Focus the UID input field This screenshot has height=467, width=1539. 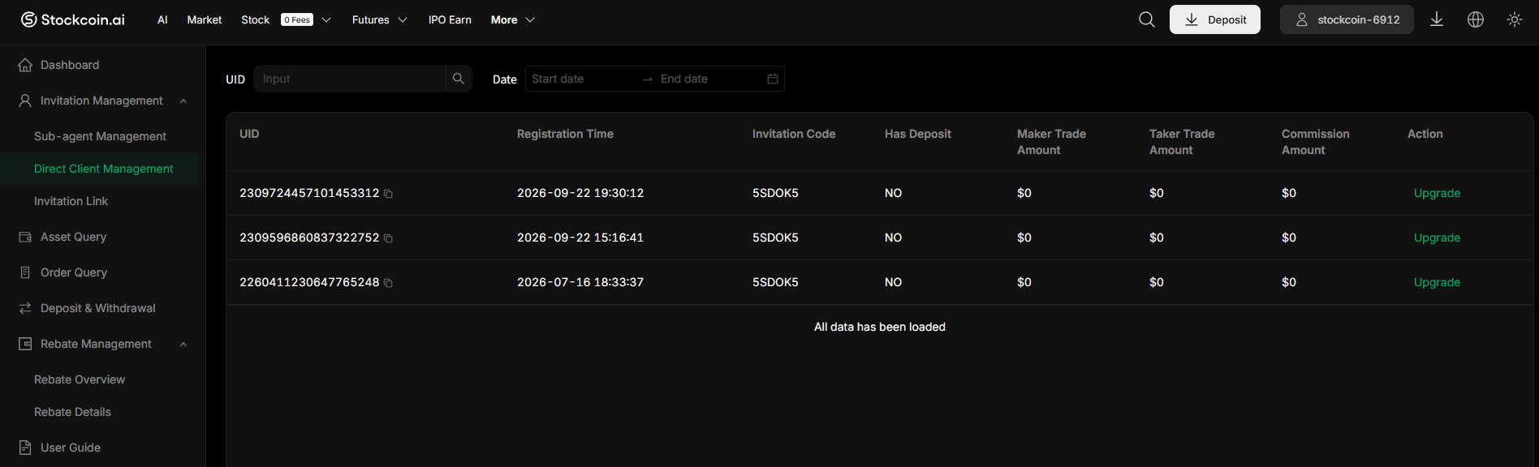pyautogui.click(x=350, y=79)
